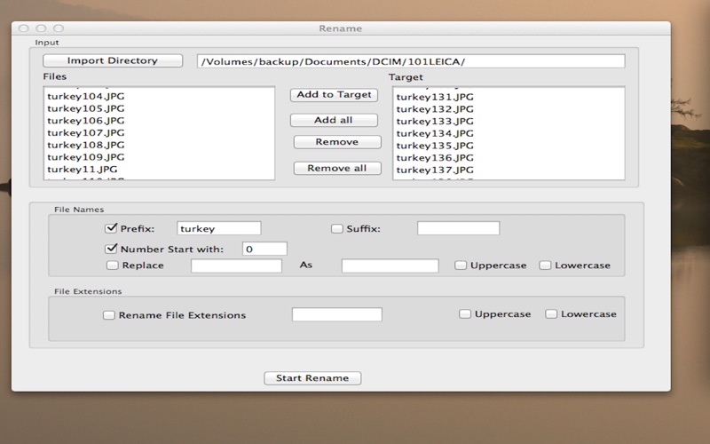The width and height of the screenshot is (710, 444).
Task: Enable Rename File Extensions checkbox
Action: (108, 315)
